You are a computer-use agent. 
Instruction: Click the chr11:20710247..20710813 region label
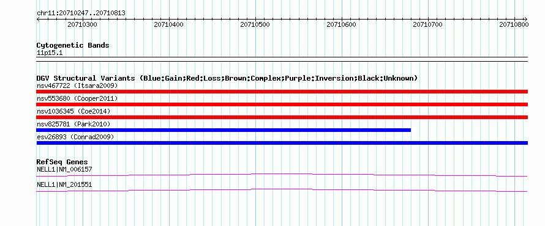(81, 13)
